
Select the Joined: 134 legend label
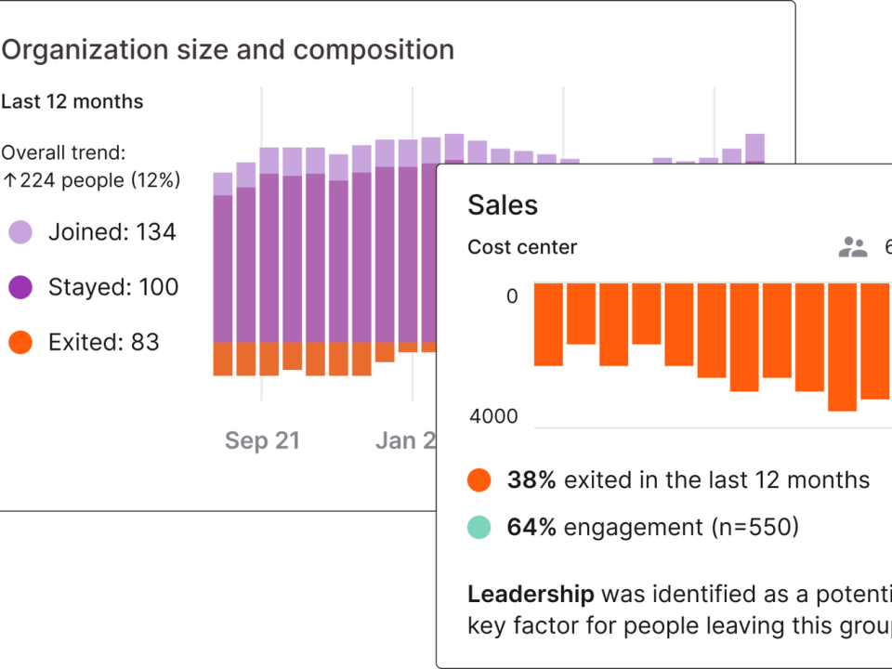[x=112, y=232]
